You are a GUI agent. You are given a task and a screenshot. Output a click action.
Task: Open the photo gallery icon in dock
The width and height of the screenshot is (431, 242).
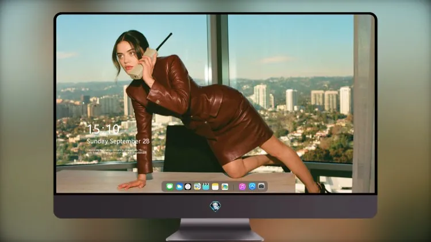pyautogui.click(x=225, y=187)
